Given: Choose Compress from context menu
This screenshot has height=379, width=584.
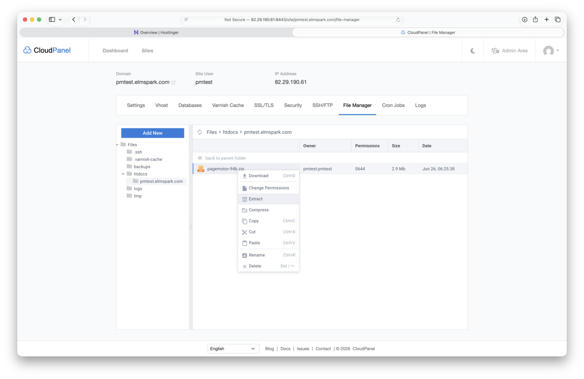Looking at the screenshot, I should coord(268,210).
